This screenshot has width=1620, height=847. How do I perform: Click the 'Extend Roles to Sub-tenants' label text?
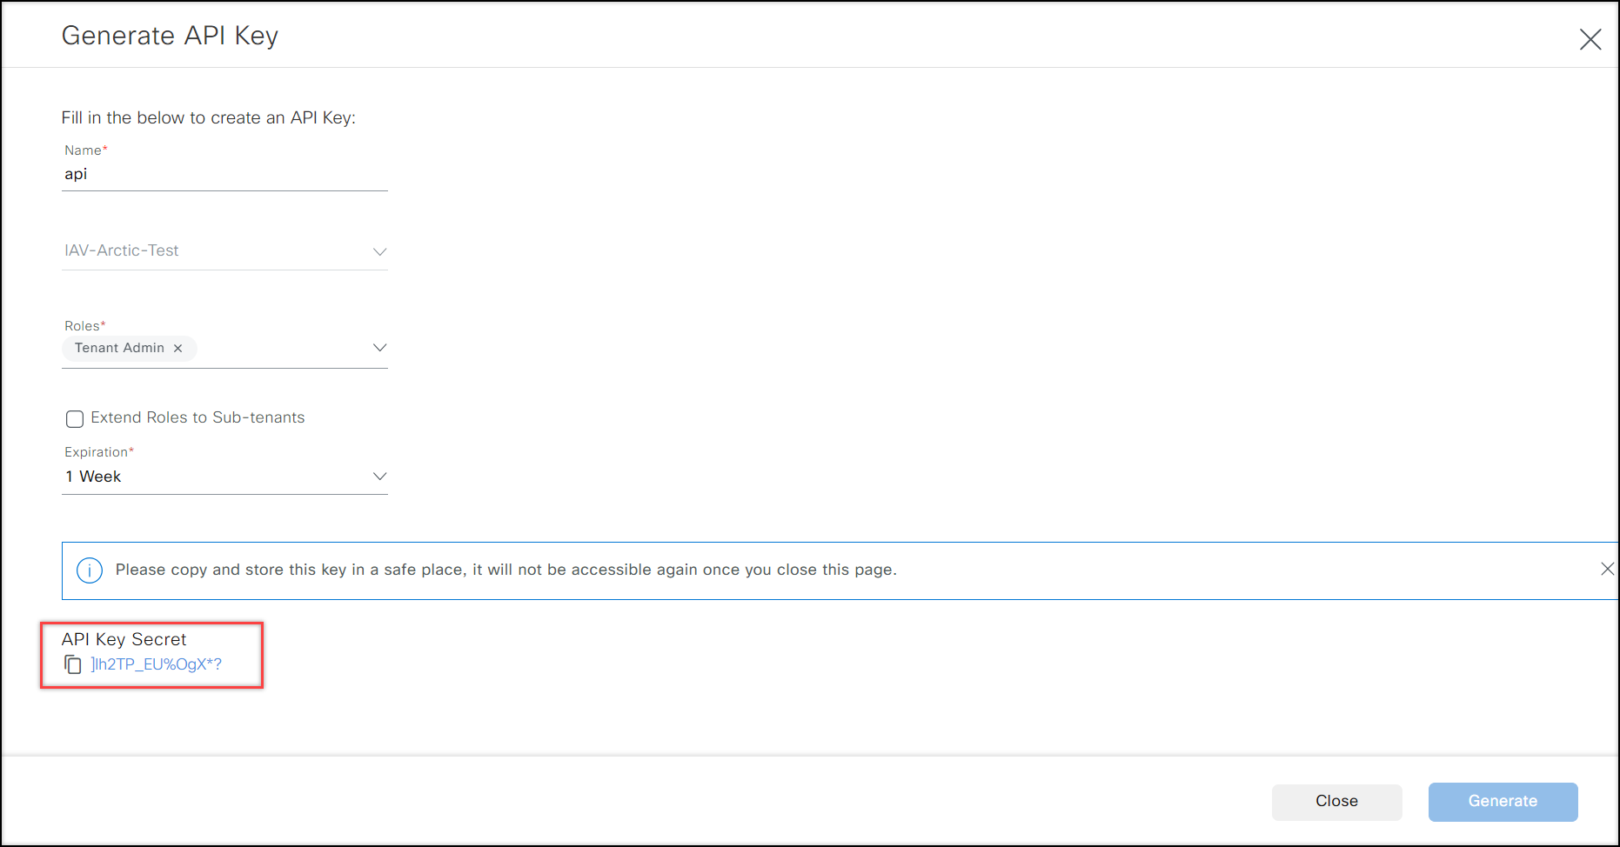(x=197, y=417)
